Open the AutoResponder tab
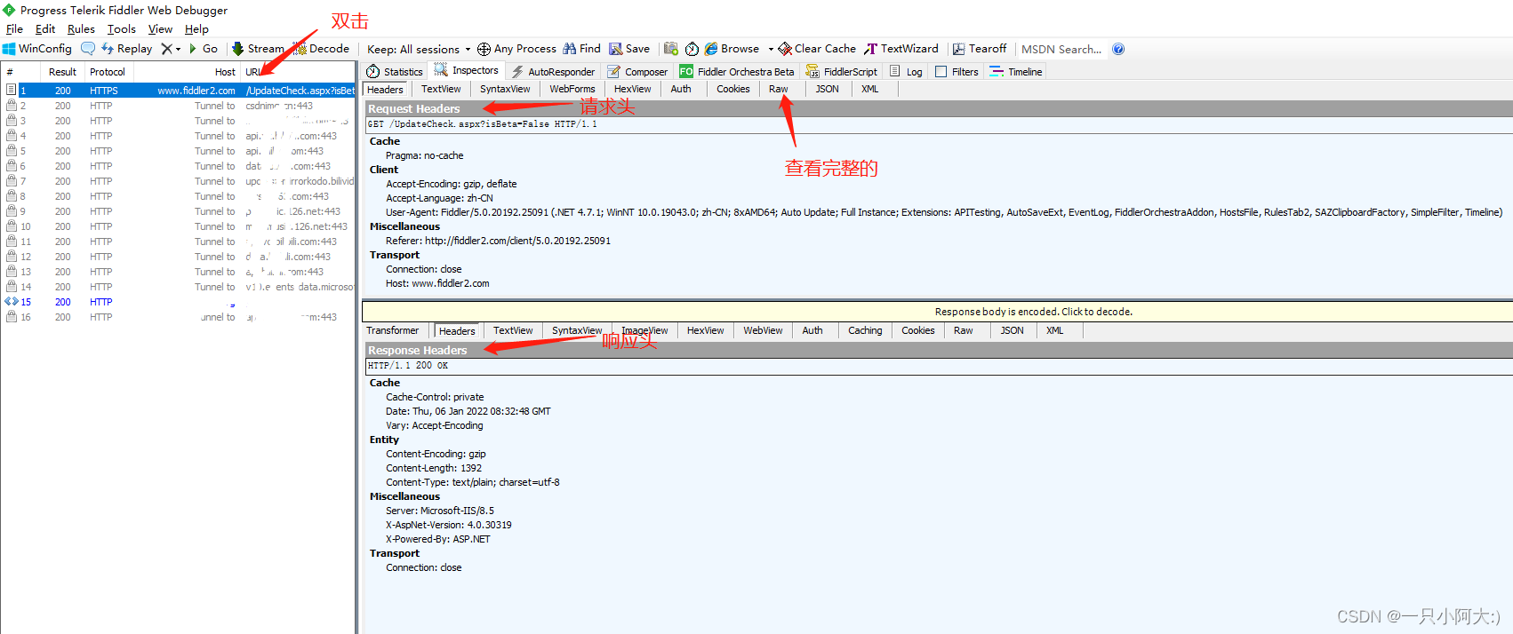This screenshot has height=634, width=1513. tap(552, 72)
